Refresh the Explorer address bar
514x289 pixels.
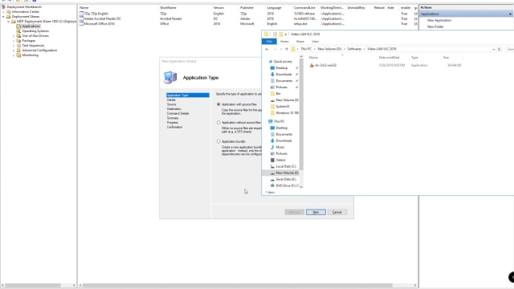(500, 49)
